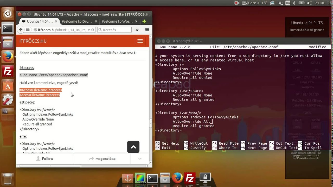Open Firefox URL history dropdown arrow
This screenshot has height=187, width=333.
[89, 30]
